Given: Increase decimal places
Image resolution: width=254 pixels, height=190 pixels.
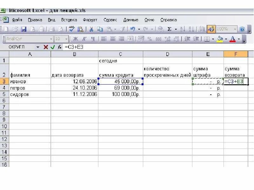Looking at the screenshot, I should point(167,39).
